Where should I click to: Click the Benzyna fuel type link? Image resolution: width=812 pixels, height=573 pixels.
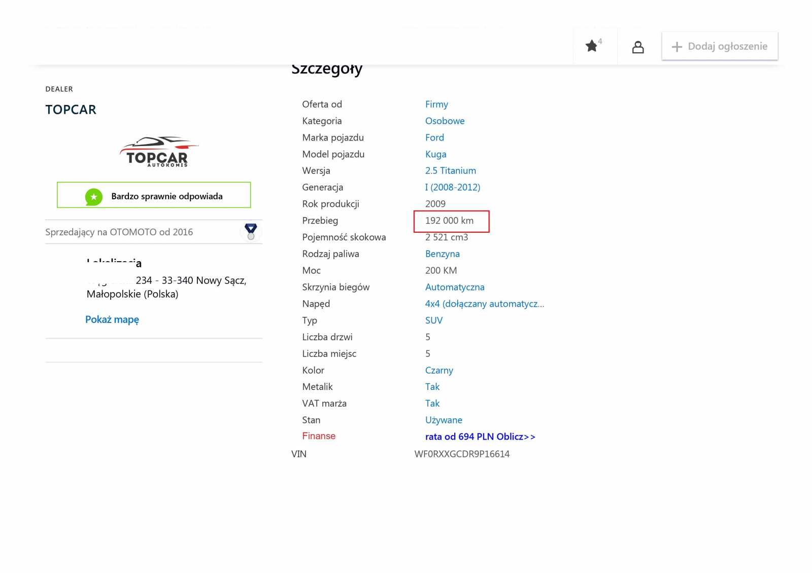[442, 254]
